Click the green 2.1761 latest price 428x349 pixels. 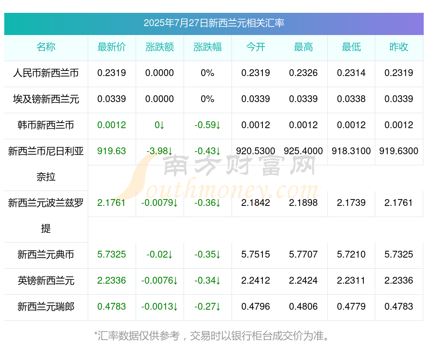(111, 202)
